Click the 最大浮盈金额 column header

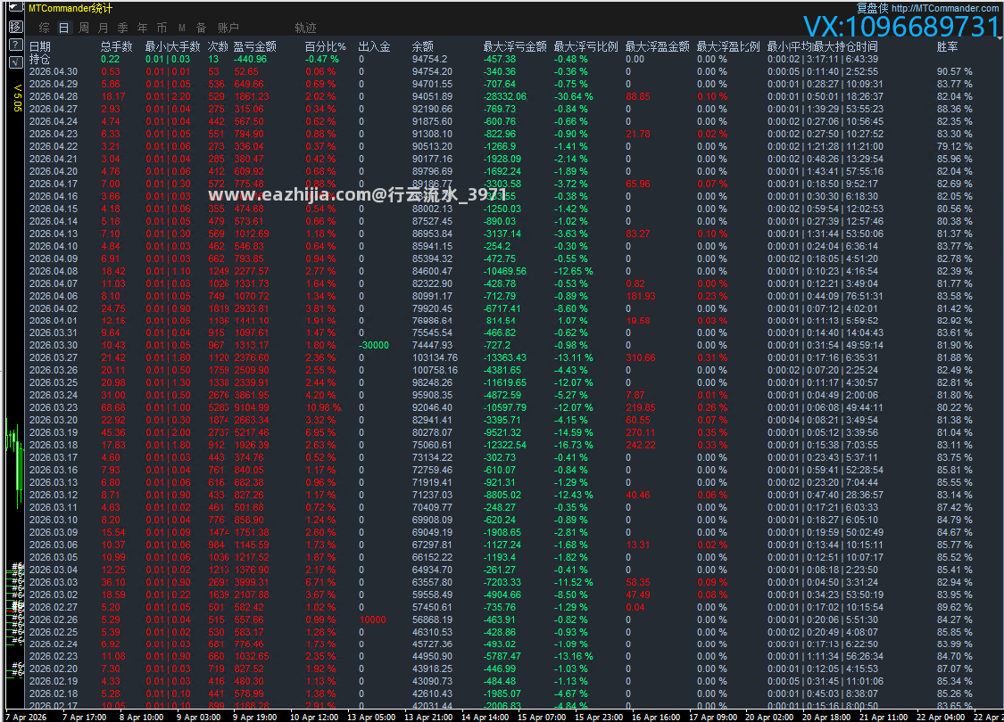coord(657,46)
